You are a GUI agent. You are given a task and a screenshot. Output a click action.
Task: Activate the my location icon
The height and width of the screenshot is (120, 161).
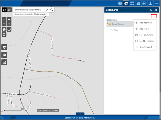tap(9, 29)
